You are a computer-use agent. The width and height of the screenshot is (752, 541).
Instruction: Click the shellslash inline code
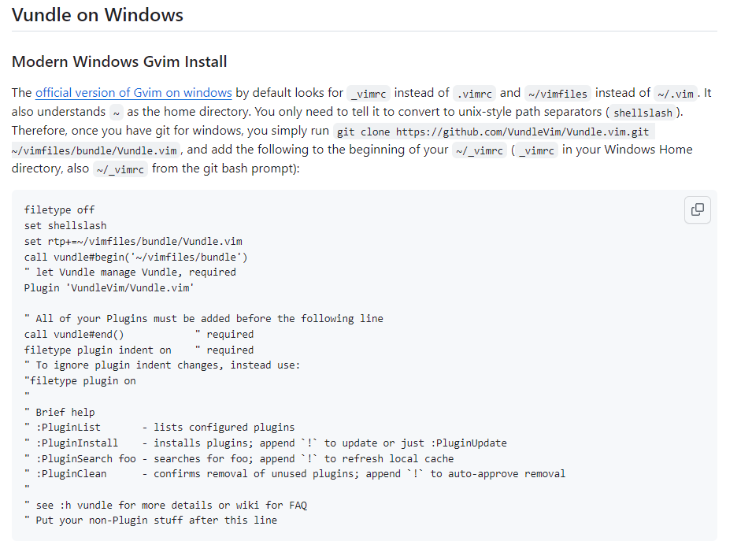point(643,113)
